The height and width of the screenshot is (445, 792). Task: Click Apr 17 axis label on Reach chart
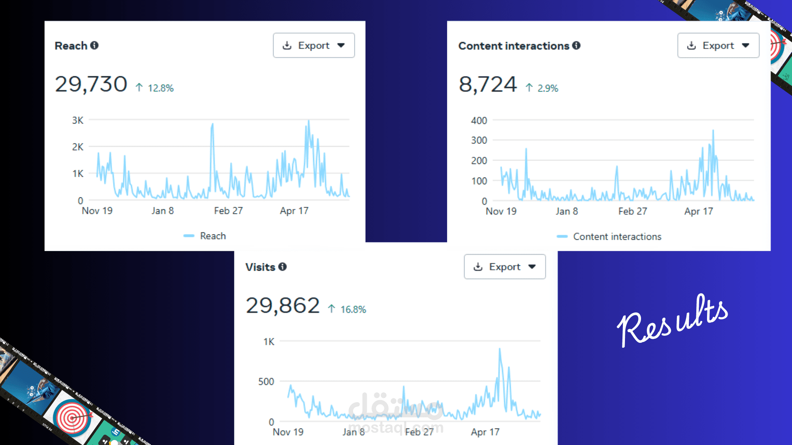(x=294, y=211)
